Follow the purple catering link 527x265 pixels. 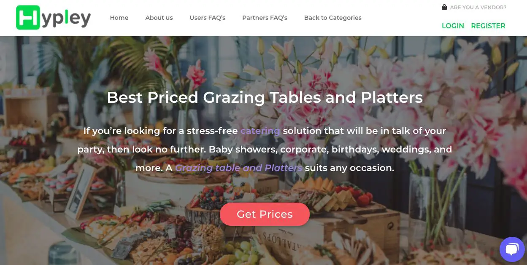(x=260, y=131)
